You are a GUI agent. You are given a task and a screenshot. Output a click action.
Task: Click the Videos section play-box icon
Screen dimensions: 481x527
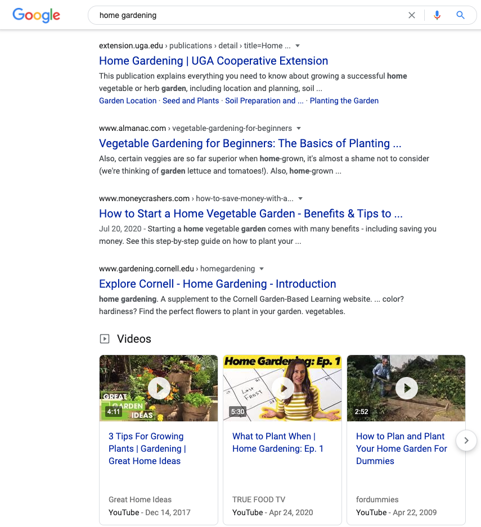(x=105, y=339)
